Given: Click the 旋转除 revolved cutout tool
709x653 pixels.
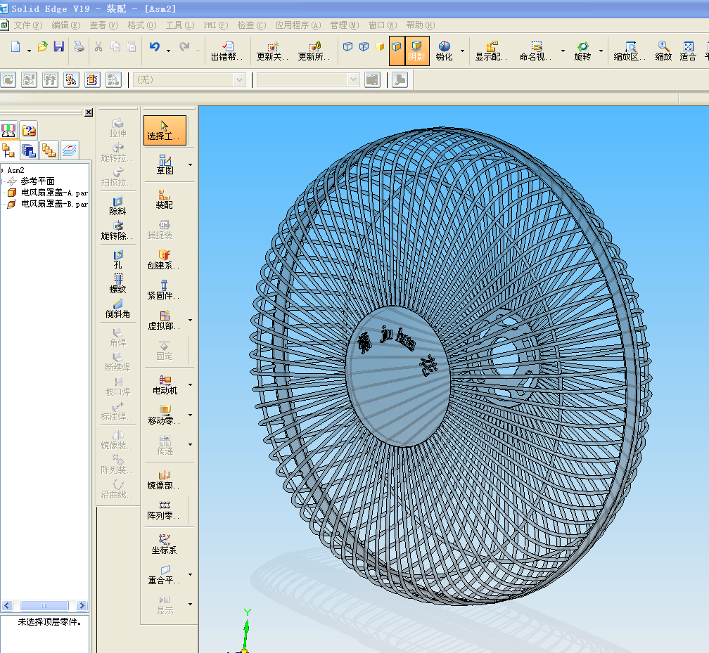Looking at the screenshot, I should [x=117, y=231].
